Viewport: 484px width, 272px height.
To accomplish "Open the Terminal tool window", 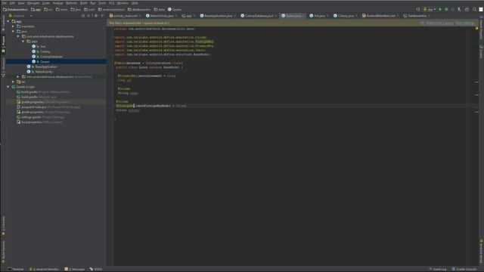I will pos(15,269).
